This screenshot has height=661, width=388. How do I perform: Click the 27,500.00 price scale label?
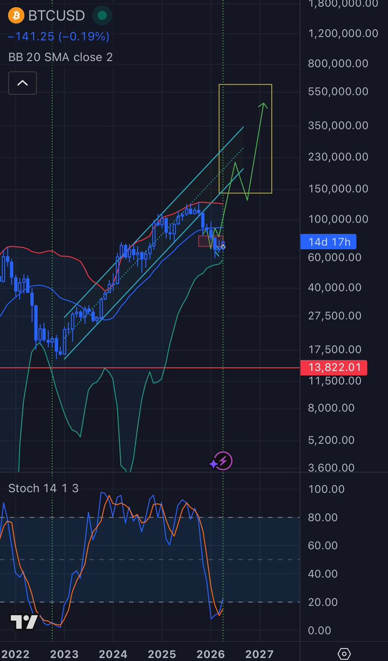[335, 316]
